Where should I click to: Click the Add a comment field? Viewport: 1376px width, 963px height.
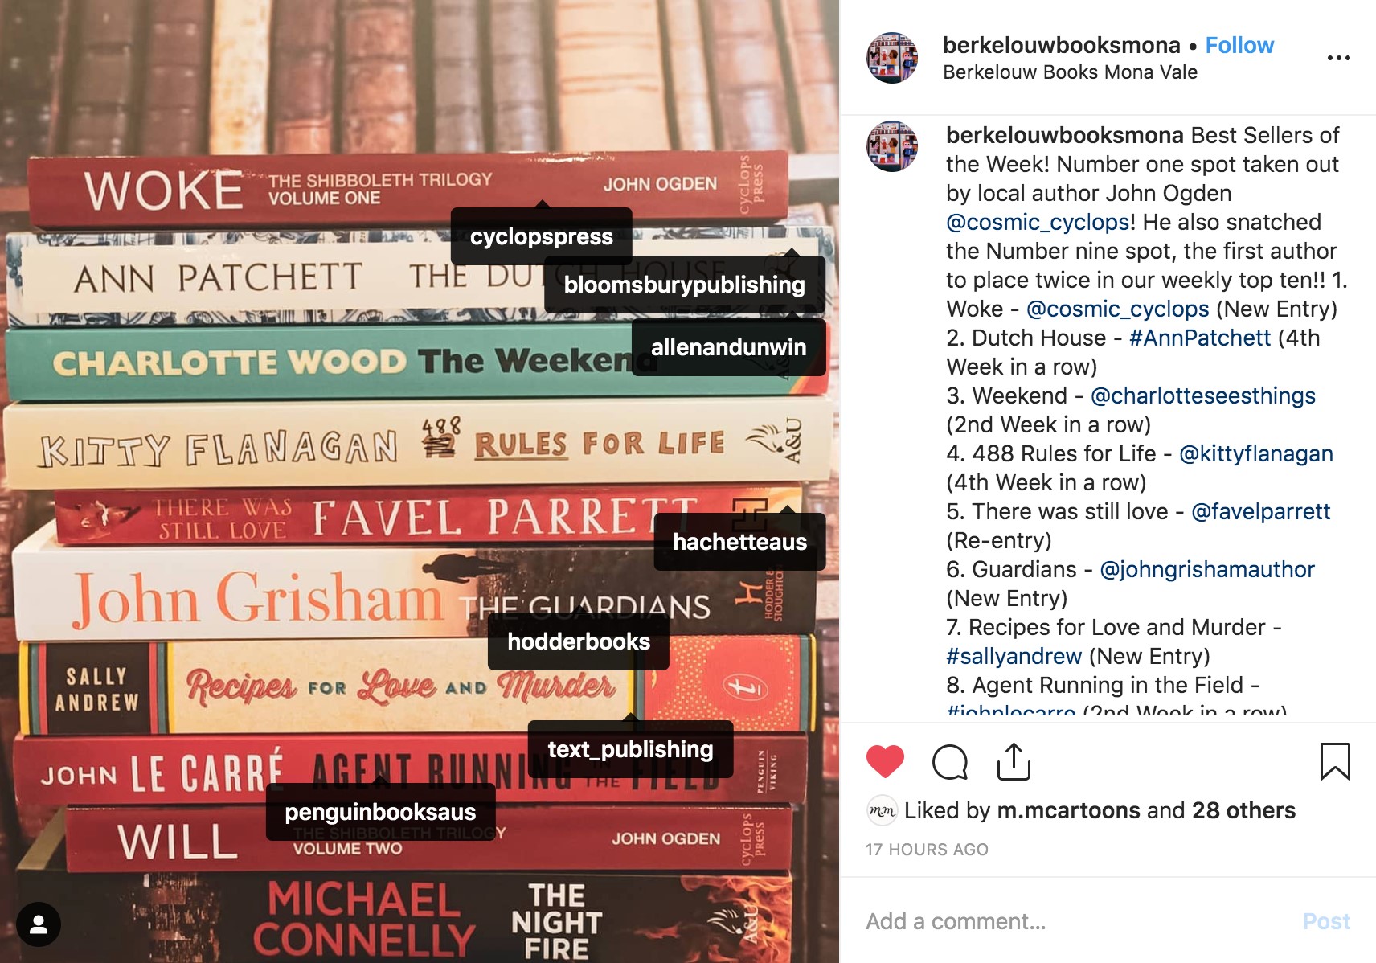(1077, 921)
